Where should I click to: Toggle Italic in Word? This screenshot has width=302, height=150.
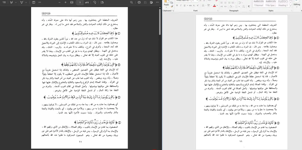click(181, 5)
